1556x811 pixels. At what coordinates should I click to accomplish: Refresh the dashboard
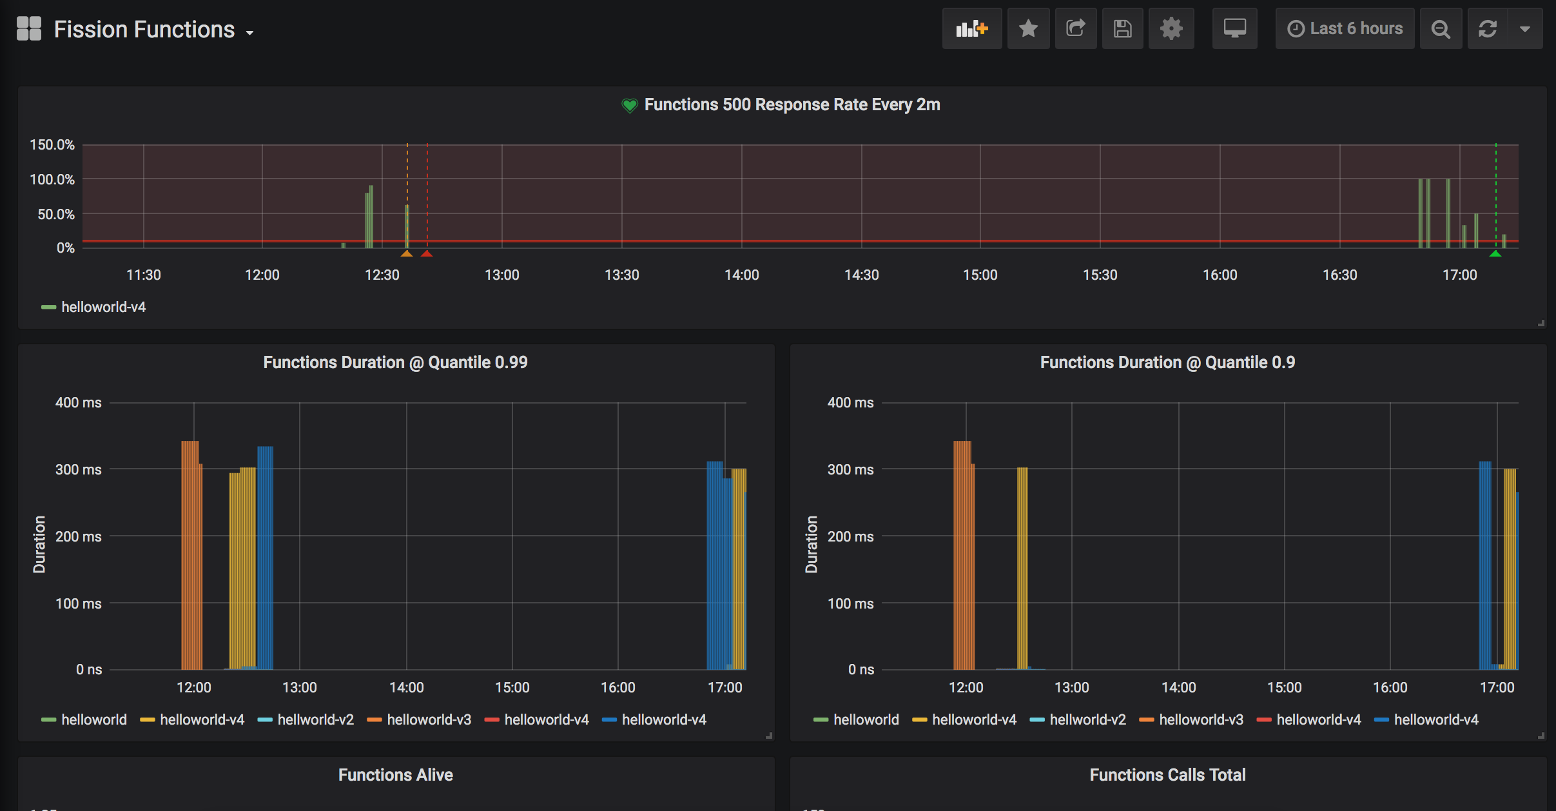[x=1488, y=29]
